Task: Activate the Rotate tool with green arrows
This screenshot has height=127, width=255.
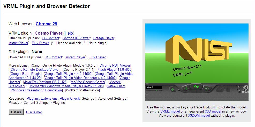Action: pos(196,86)
